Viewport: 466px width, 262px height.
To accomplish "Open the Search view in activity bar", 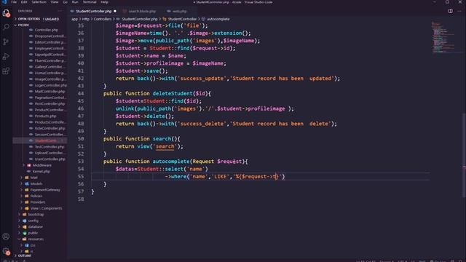I will [x=6, y=27].
